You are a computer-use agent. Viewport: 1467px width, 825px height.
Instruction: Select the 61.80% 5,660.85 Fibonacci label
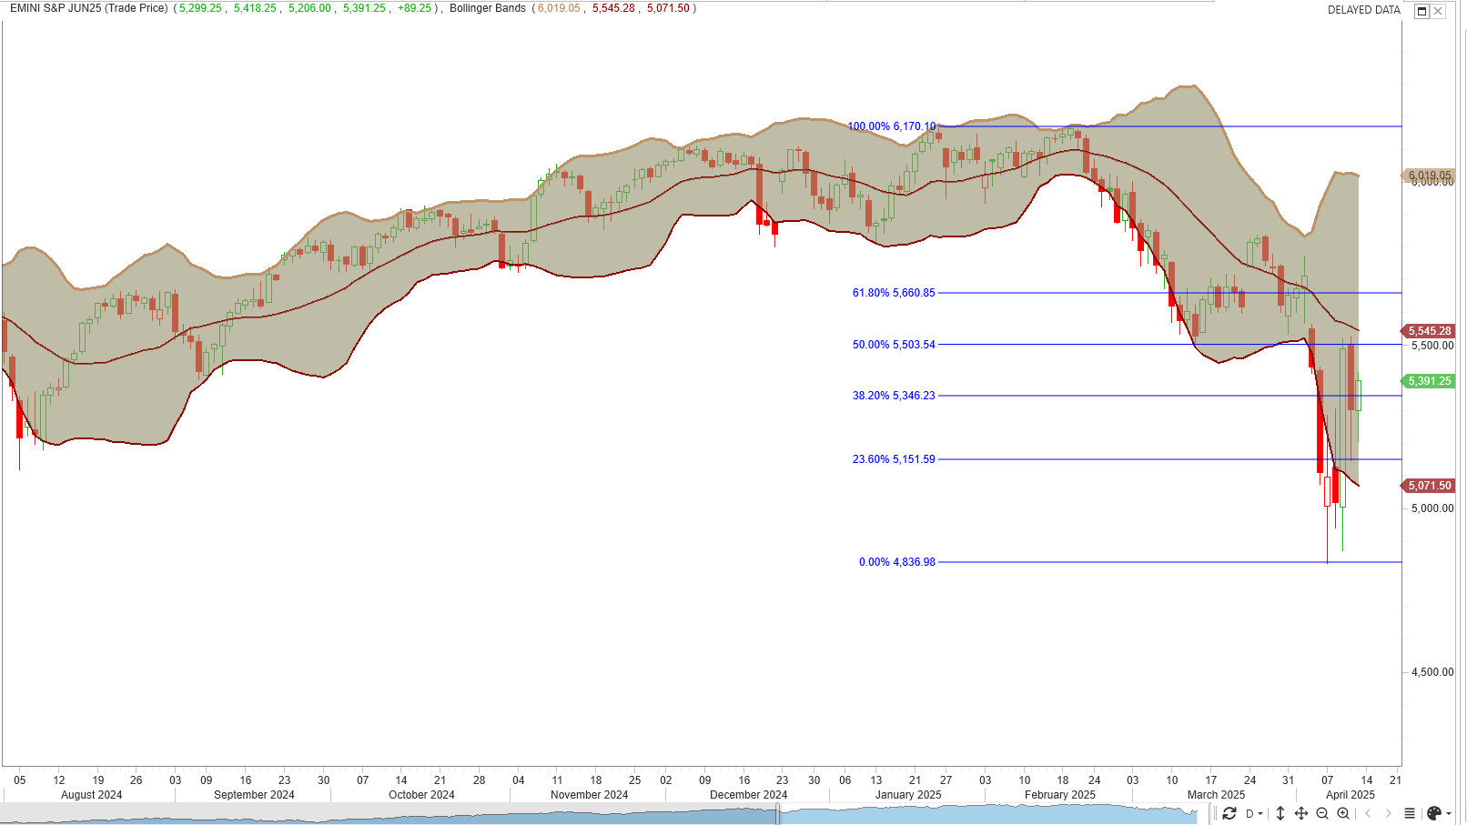tap(894, 293)
